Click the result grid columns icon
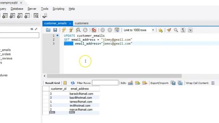This screenshot has height=123, width=219. 65,83
